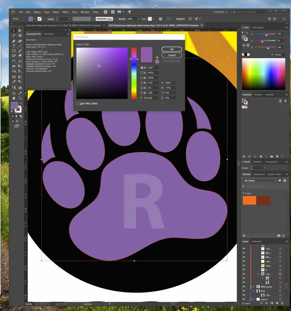
Task: Collapse the Bear layer
Action: [254, 291]
